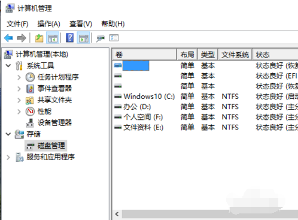The width and height of the screenshot is (298, 220).
Task: Select 共享文件夹 in the tree
Action: click(x=54, y=100)
